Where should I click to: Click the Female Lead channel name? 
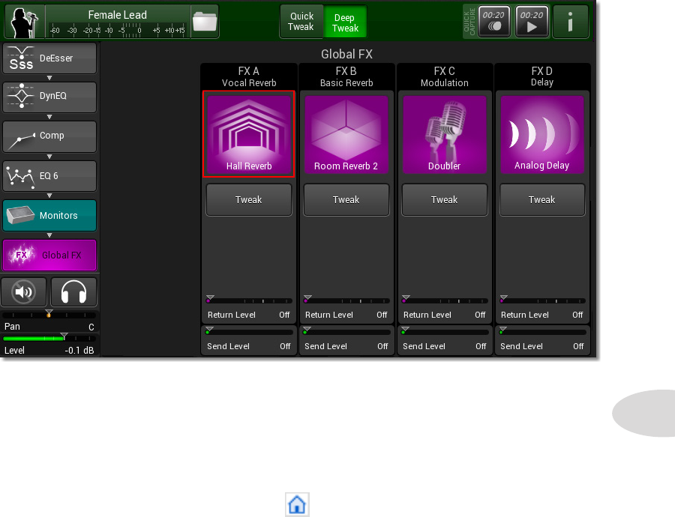click(118, 15)
